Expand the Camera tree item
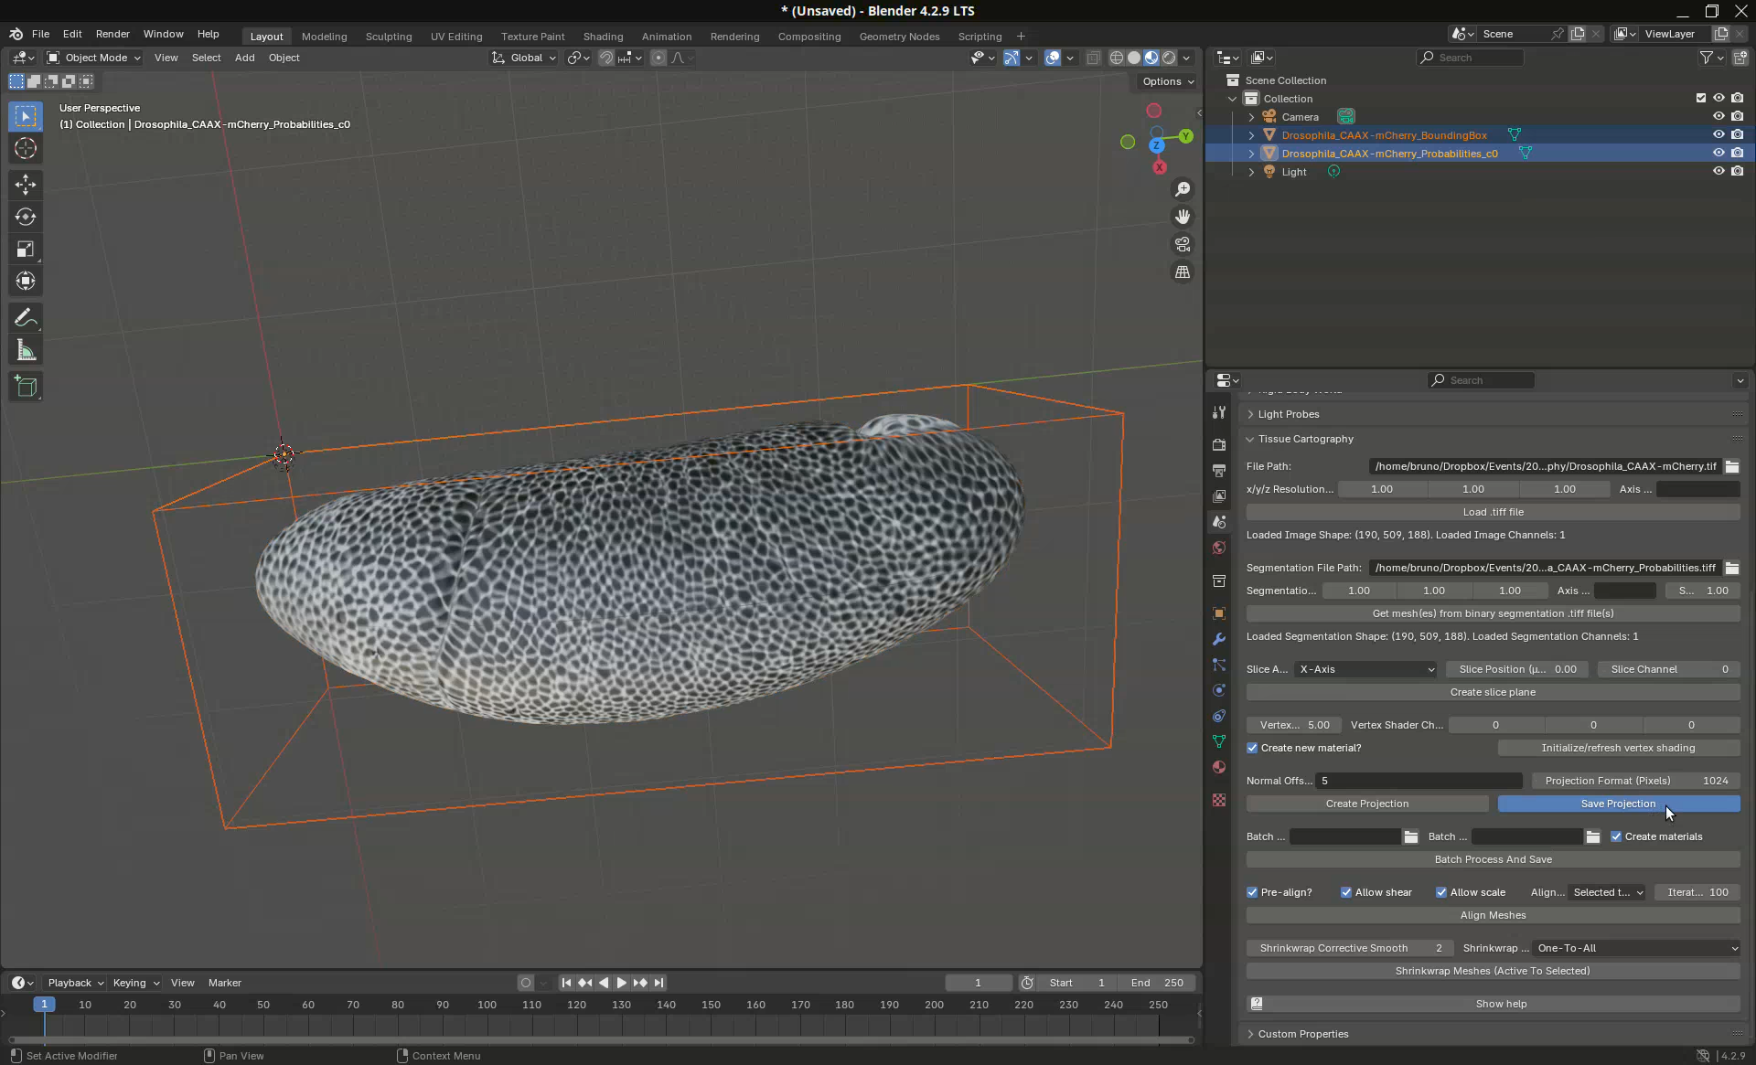The width and height of the screenshot is (1756, 1065). click(1251, 117)
